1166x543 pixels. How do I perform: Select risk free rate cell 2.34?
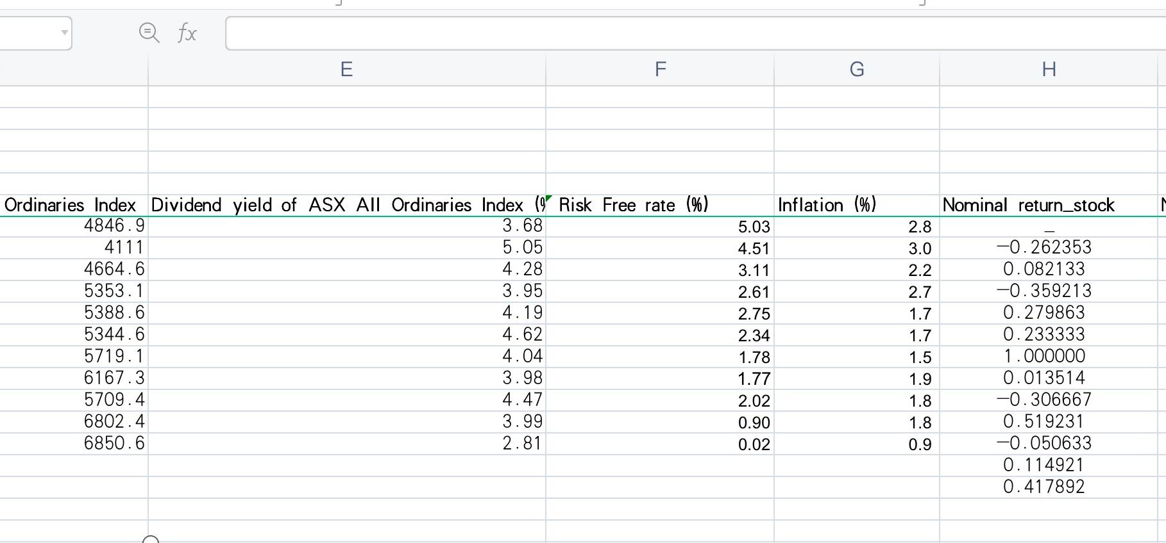[x=660, y=335]
